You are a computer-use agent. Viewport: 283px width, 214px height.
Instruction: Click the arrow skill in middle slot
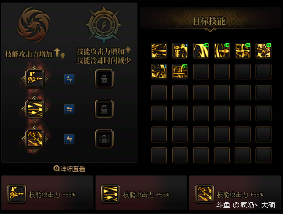(x=35, y=109)
